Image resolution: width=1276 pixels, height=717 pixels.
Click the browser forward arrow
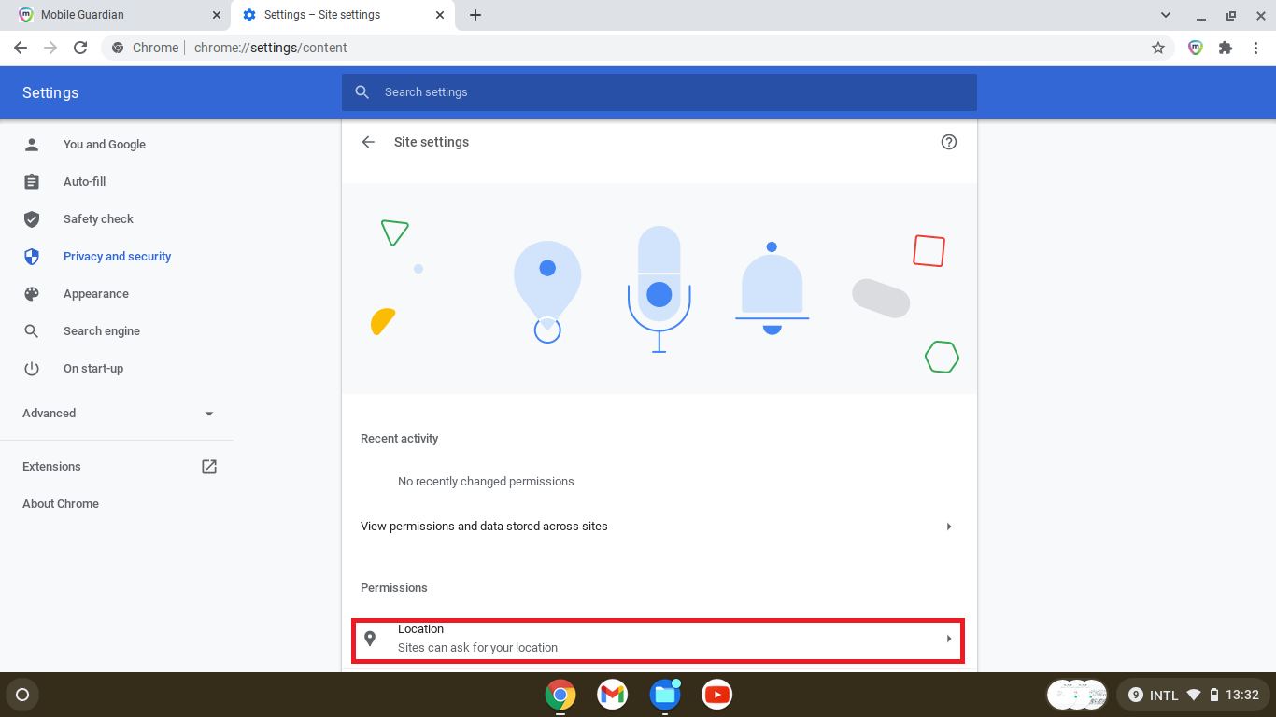point(50,48)
